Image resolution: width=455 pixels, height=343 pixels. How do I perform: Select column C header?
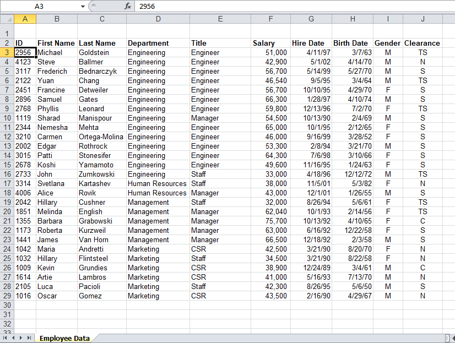[102, 19]
